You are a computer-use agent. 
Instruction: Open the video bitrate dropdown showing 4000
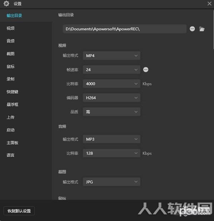point(111,84)
